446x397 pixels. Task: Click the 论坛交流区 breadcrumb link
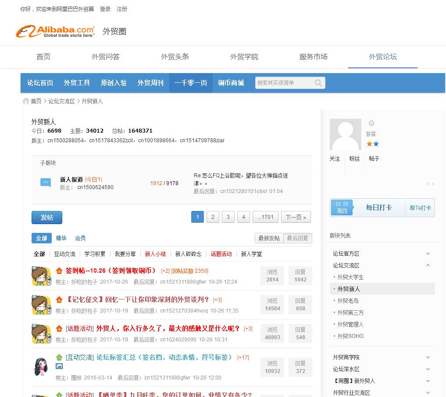tap(61, 101)
